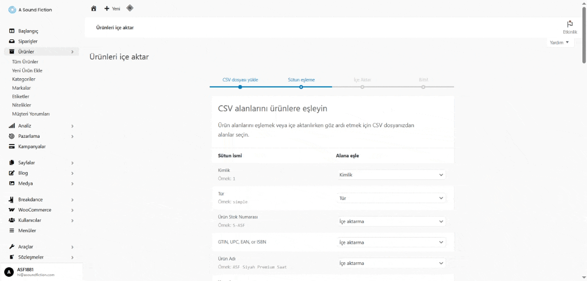Open Tüm Ürünler in the sidebar
The image size is (587, 281).
(x=25, y=62)
